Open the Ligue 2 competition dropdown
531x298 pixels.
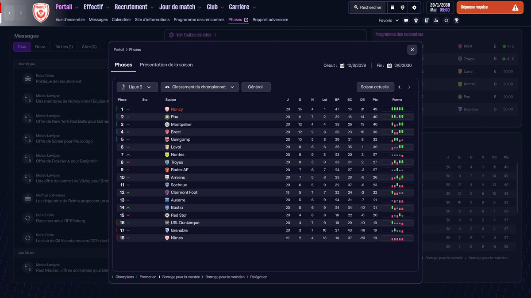(x=137, y=87)
